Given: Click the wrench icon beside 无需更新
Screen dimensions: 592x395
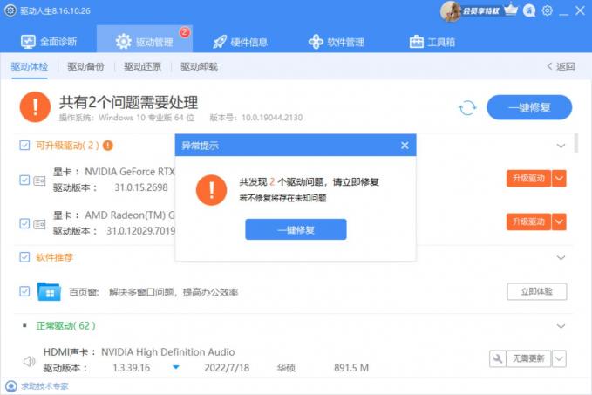Looking at the screenshot, I should 498,358.
